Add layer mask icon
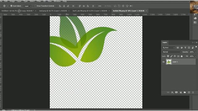 pyautogui.click(x=176, y=92)
